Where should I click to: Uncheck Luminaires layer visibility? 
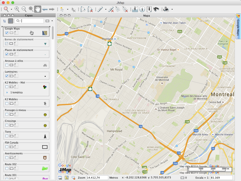[x=7, y=76]
